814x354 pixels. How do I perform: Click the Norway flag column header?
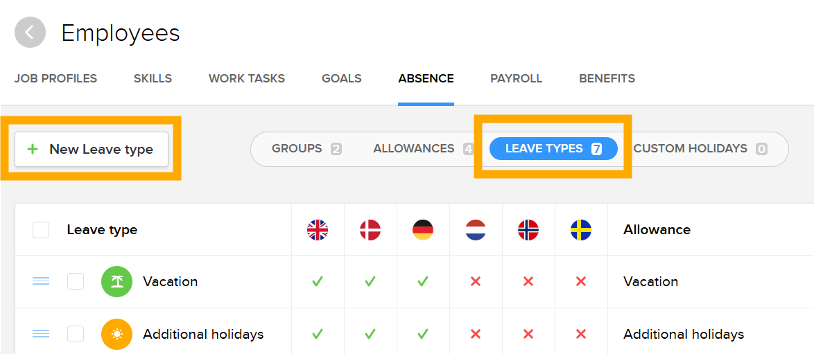[528, 230]
